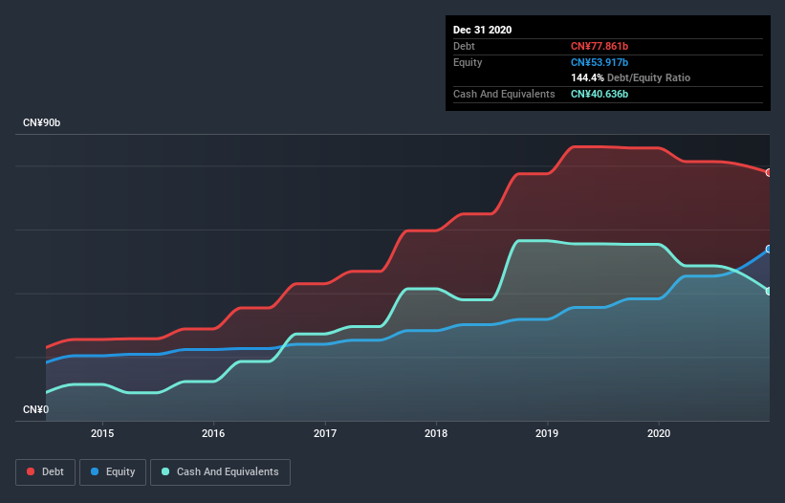Select the teal Cash endpoint marker
785x503 pixels.
point(769,292)
